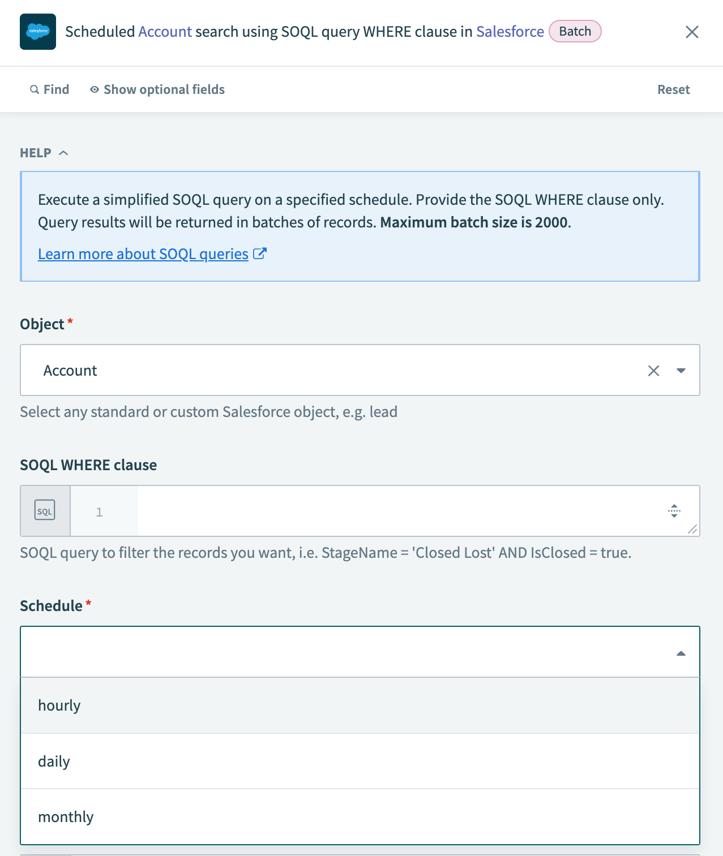Screen dimensions: 723x856
Task: Open Learn more about SOQL queries
Action: point(143,253)
